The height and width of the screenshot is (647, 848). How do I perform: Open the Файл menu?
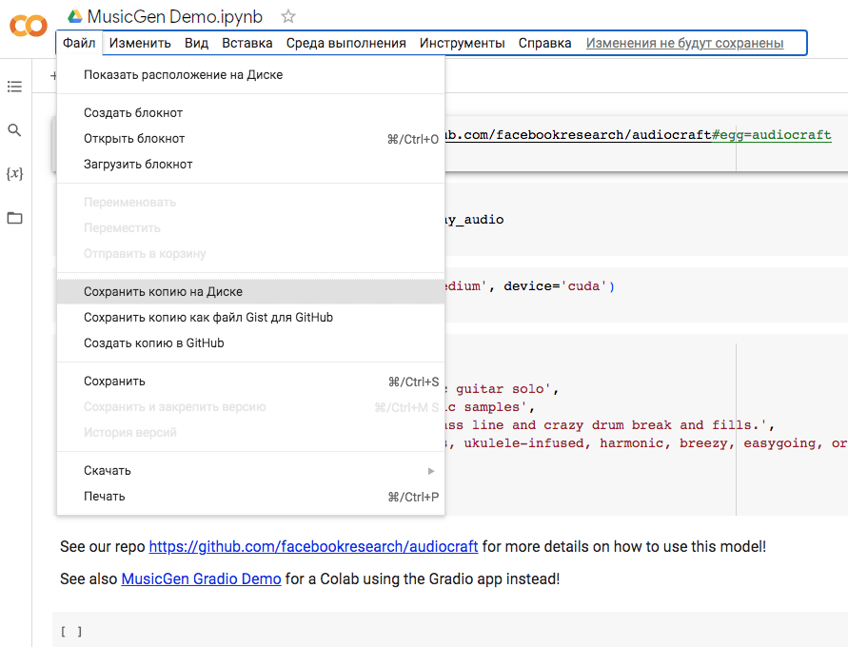79,43
